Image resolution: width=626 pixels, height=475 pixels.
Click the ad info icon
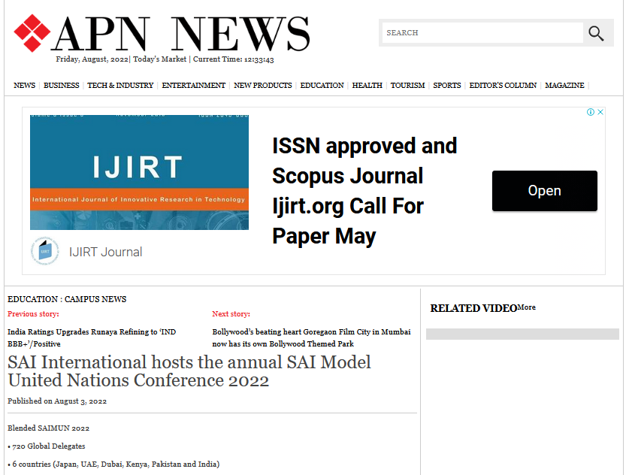coord(591,112)
